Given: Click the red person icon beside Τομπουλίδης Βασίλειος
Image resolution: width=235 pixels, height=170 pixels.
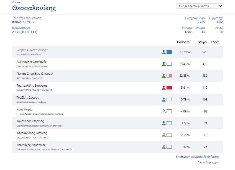Looking at the screenshot, I should pos(164,87).
